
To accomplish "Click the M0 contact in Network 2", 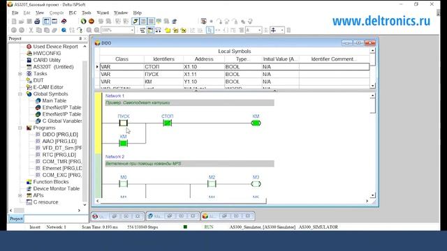I will click(123, 184).
